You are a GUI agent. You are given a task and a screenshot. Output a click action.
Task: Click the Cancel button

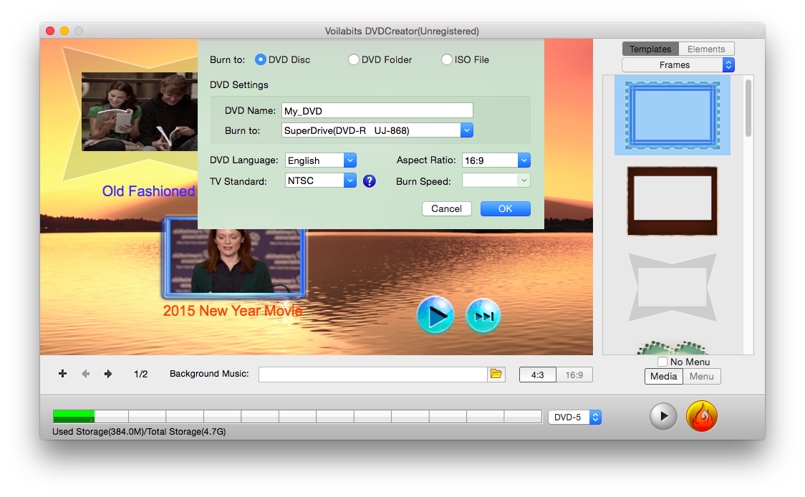coord(447,208)
